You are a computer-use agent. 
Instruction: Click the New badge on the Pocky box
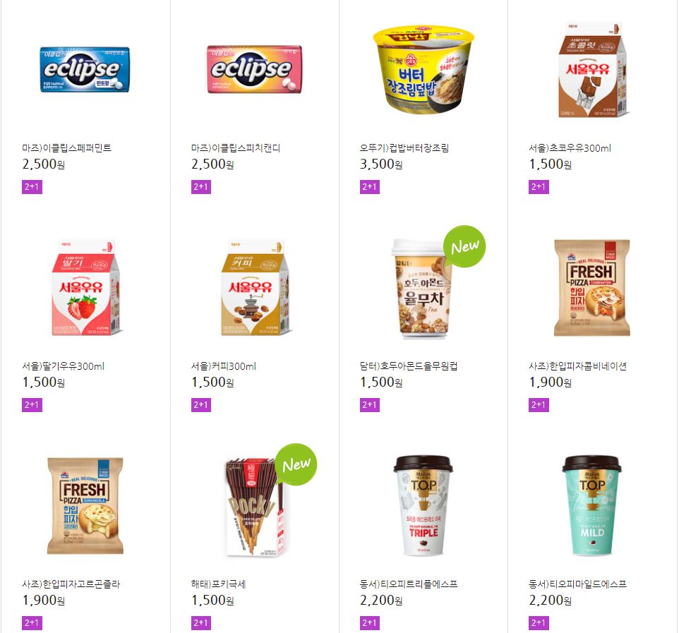point(296,464)
